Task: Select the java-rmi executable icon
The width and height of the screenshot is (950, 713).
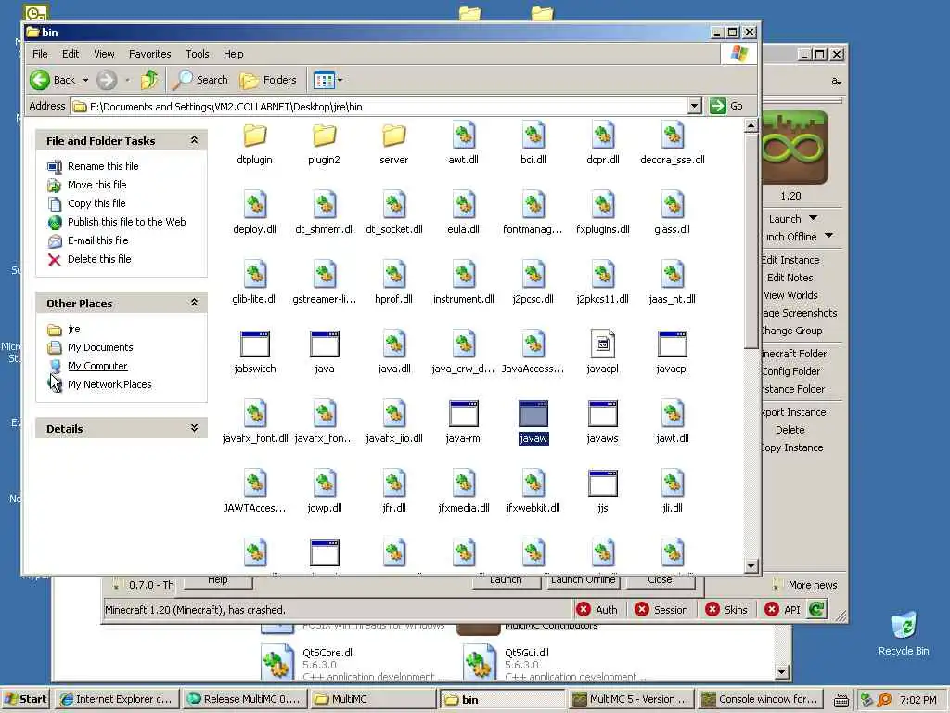Action: (x=464, y=413)
